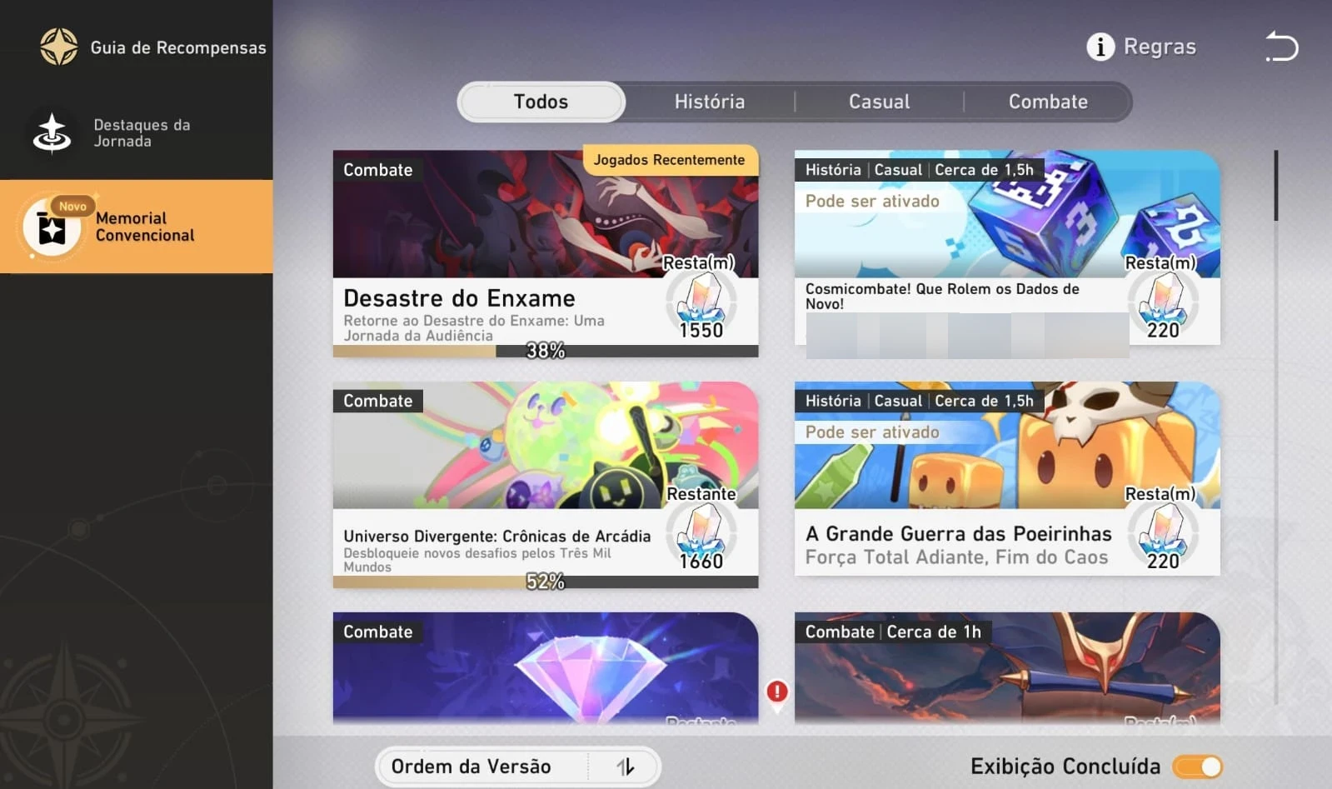
Task: Go back using the return arrow
Action: pos(1281,47)
